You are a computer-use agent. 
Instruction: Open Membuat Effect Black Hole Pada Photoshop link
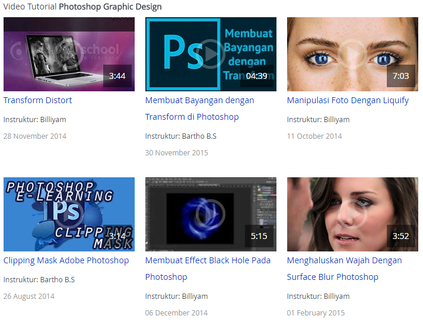(208, 269)
